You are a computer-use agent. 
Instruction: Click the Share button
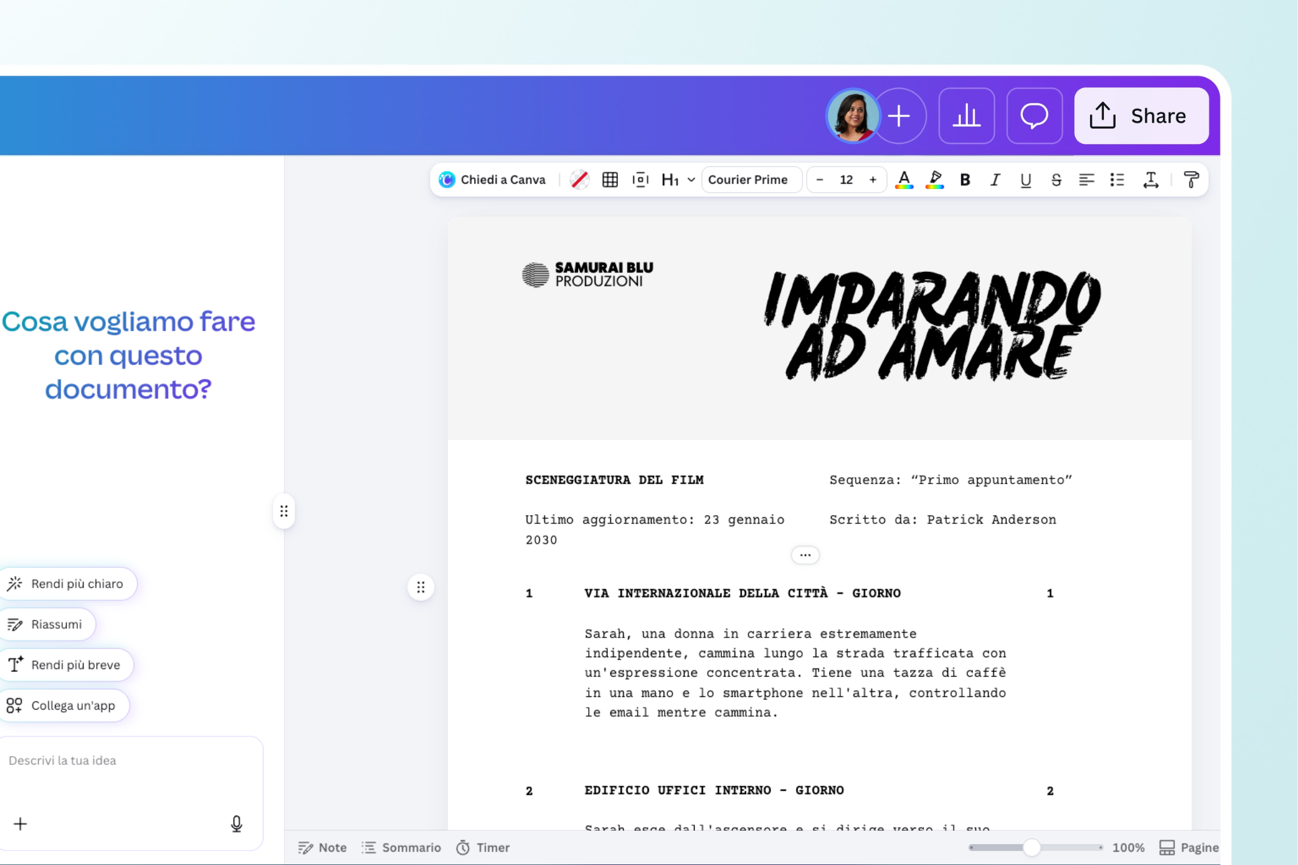[x=1141, y=116]
